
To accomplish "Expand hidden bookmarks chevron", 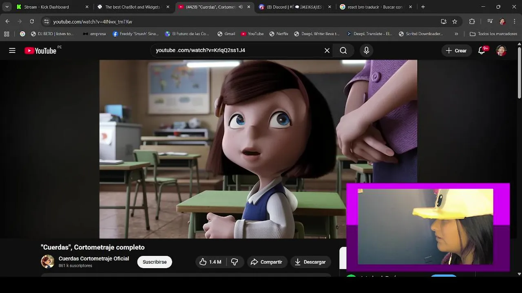I will [456, 34].
